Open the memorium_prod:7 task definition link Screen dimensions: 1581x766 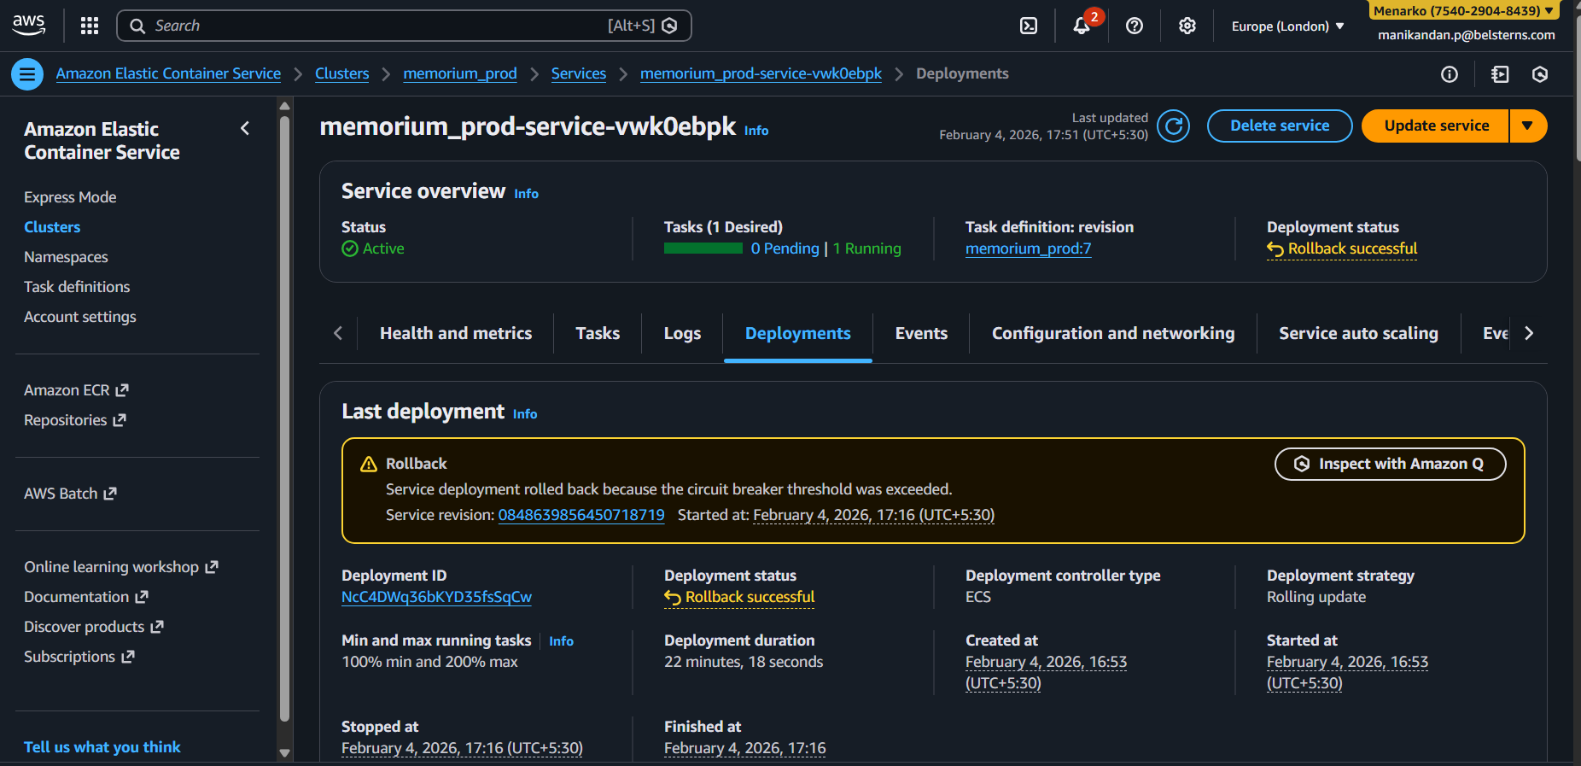pyautogui.click(x=1028, y=249)
